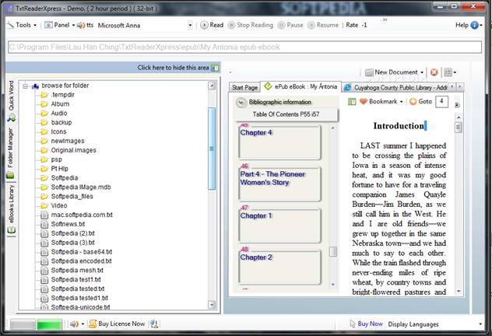Open the Tools menu

22,25
